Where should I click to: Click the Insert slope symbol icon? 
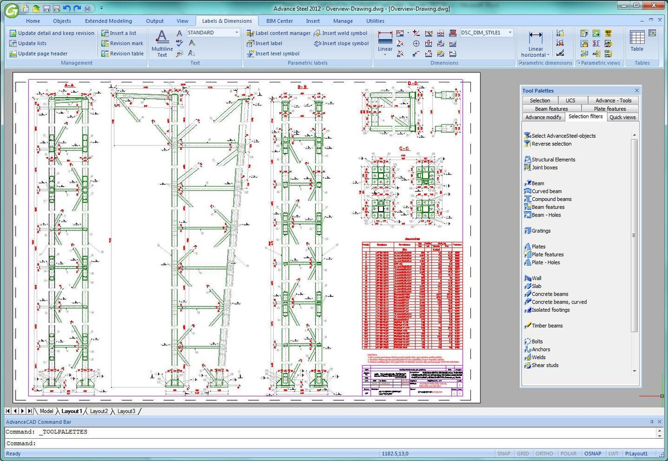317,43
